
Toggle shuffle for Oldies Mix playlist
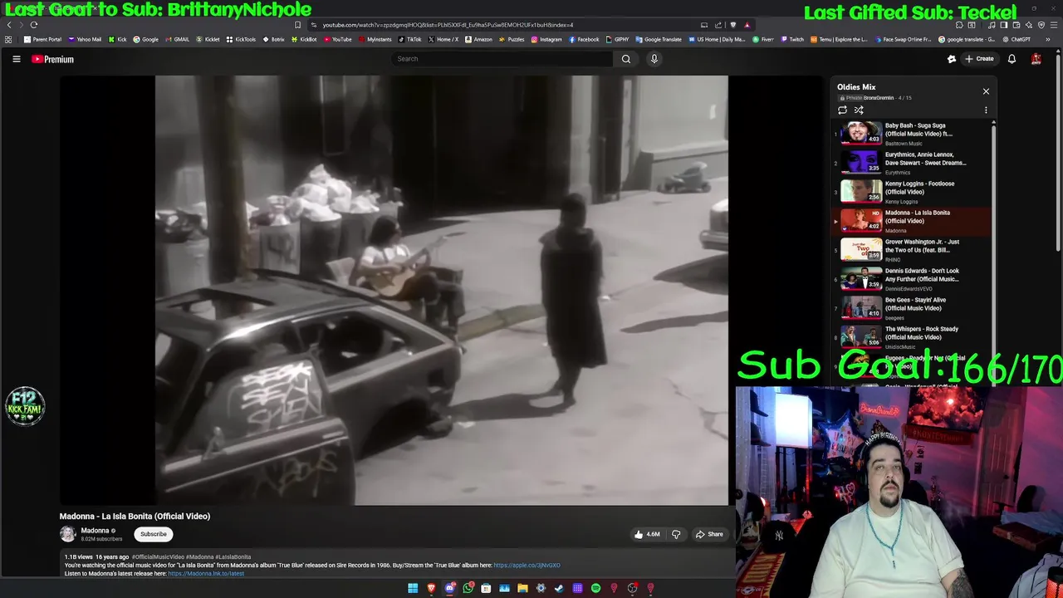click(x=859, y=110)
